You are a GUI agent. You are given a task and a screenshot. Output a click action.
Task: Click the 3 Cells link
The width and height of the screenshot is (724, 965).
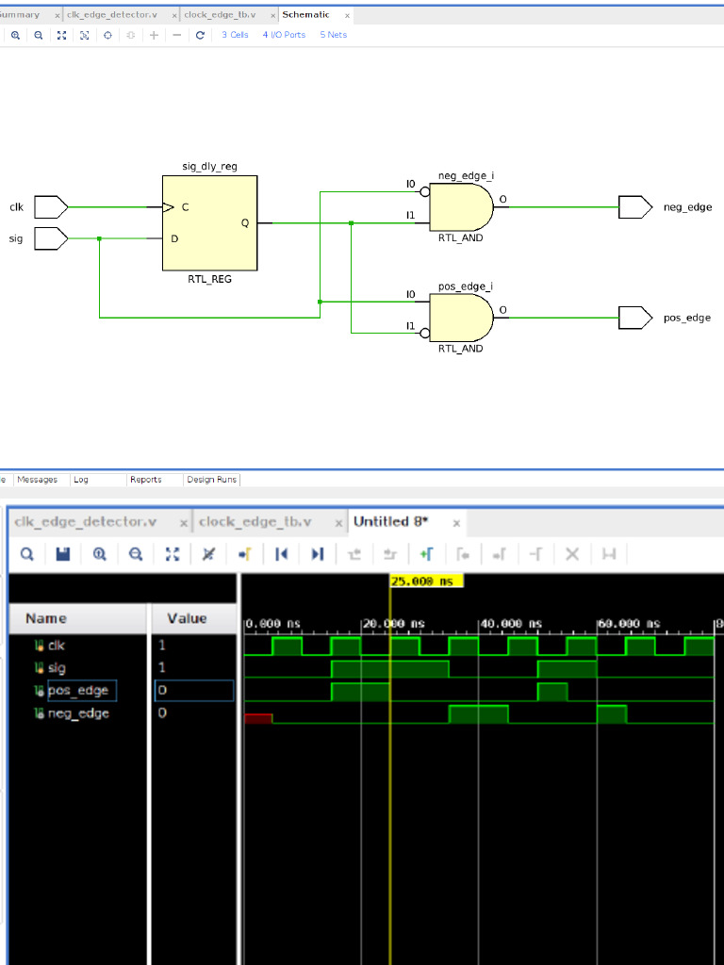(x=235, y=35)
